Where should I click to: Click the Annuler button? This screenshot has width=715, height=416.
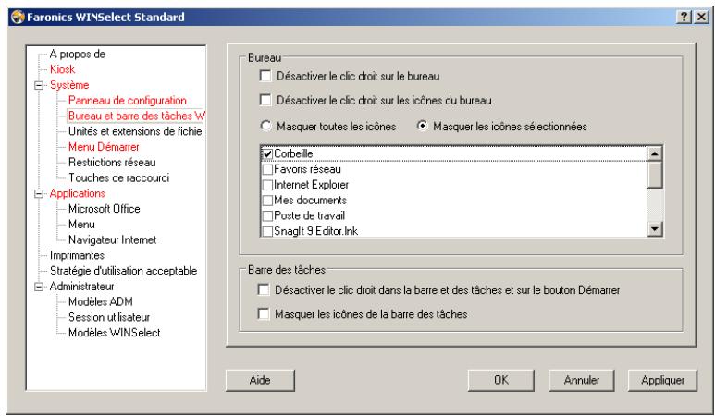[582, 380]
